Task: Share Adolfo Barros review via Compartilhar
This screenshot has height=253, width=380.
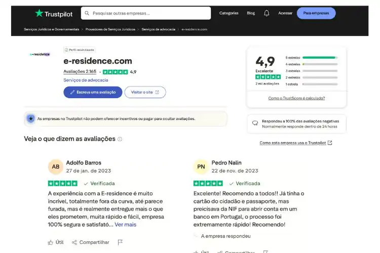Action: coord(90,242)
